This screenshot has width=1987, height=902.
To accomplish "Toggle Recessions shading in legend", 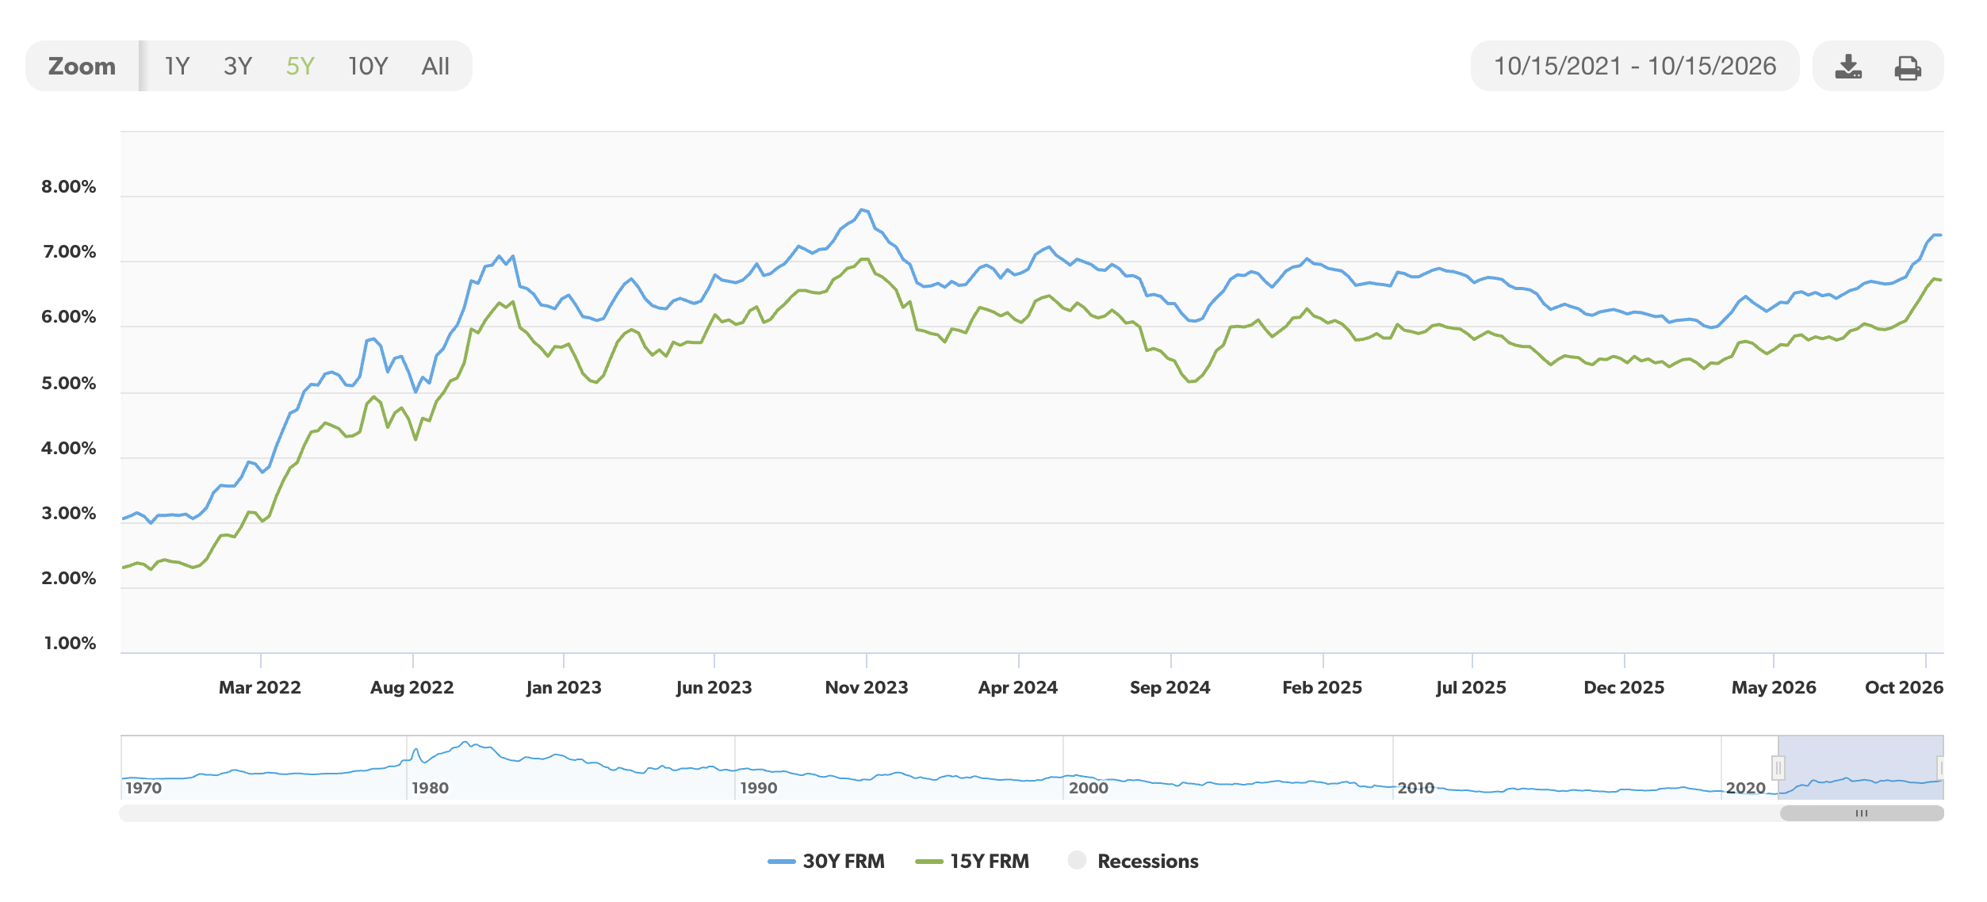I will [x=1133, y=861].
